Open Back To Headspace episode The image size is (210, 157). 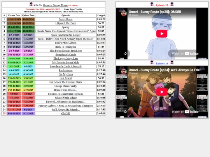(x=66, y=47)
